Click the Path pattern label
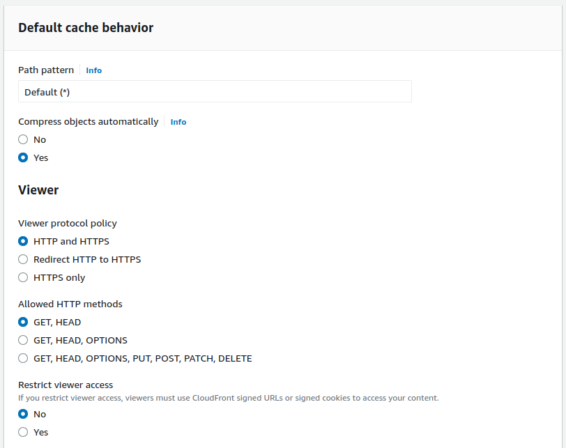 pyautogui.click(x=46, y=70)
